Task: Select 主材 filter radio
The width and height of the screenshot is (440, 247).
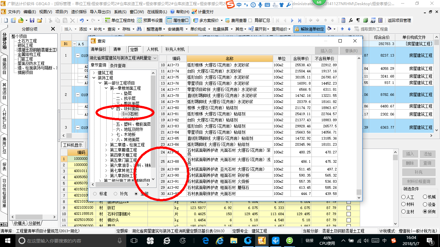Action: tap(404, 212)
